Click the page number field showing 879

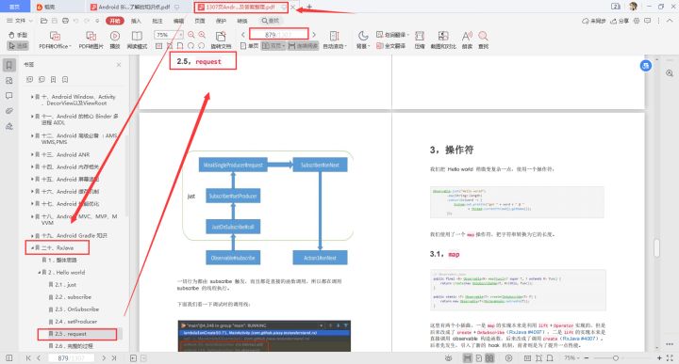click(x=280, y=34)
